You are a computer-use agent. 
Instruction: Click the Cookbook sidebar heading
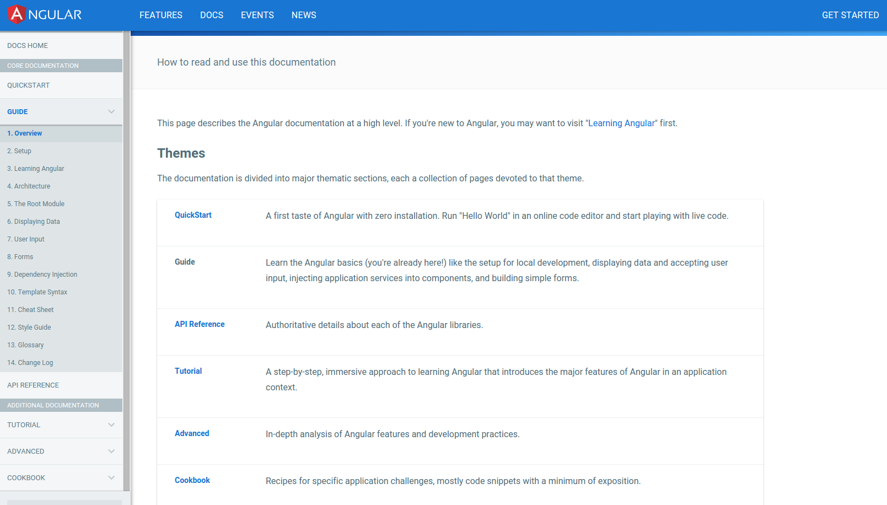click(26, 478)
